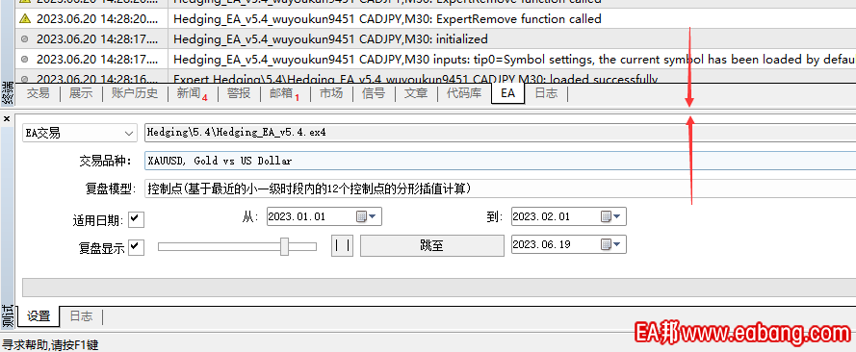Click the 14:28:20 warning row timestamp

pos(98,19)
